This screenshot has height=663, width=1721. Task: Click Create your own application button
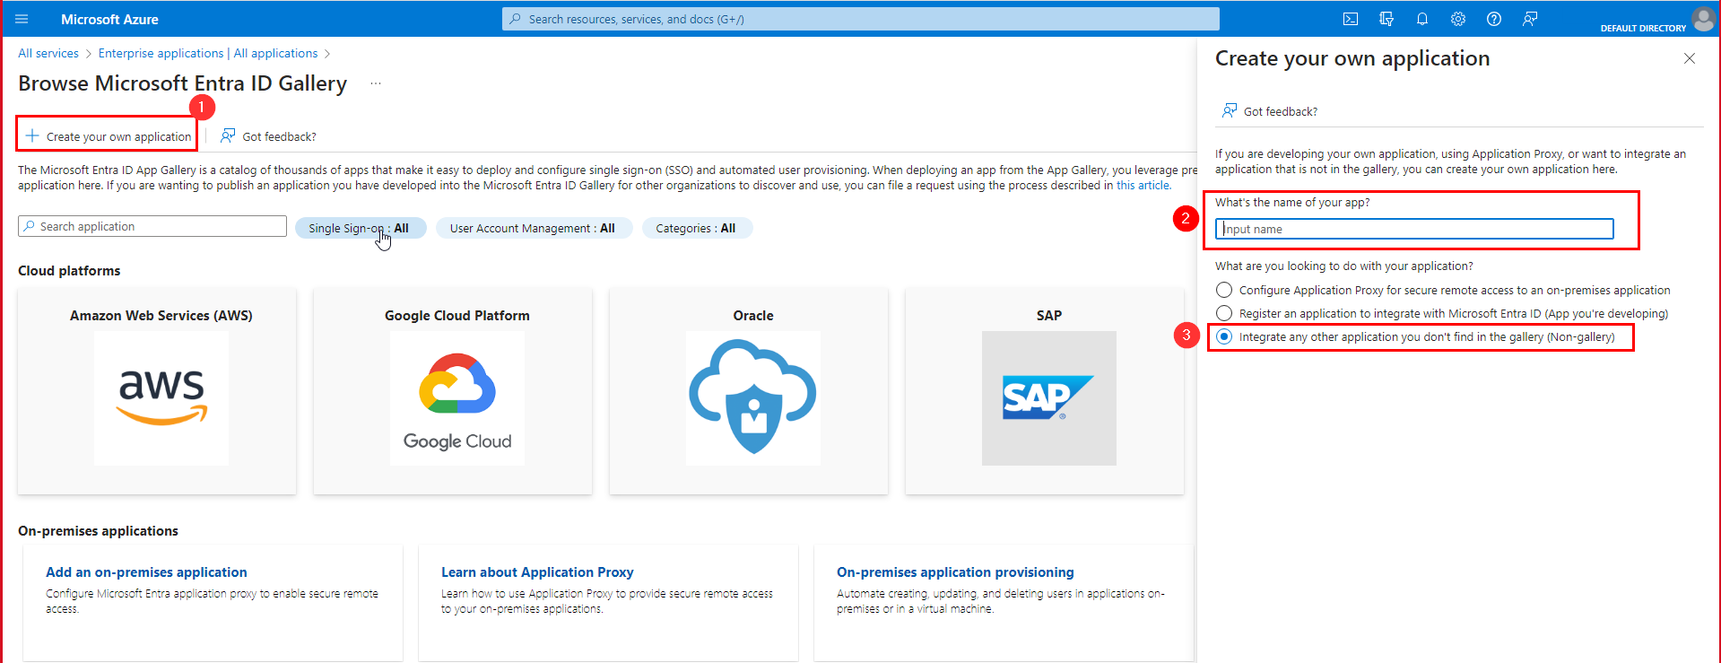point(109,136)
